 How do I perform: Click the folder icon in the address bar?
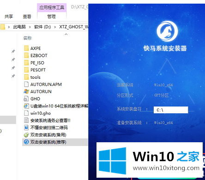pyautogui.click(x=3, y=27)
